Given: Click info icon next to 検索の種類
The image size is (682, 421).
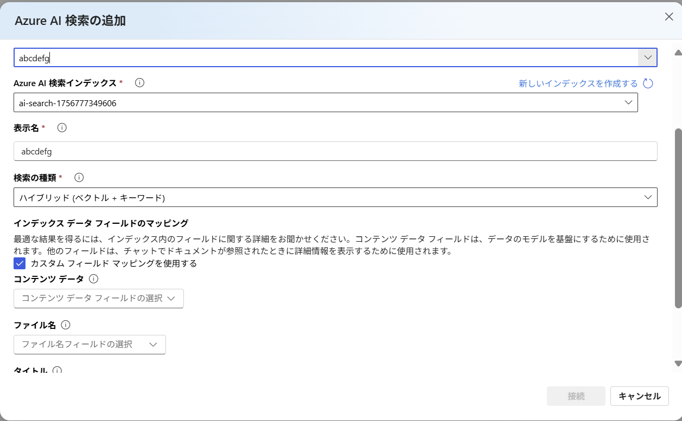Looking at the screenshot, I should (x=79, y=177).
